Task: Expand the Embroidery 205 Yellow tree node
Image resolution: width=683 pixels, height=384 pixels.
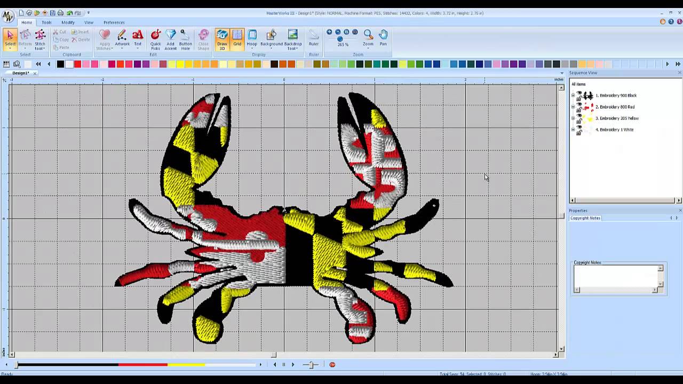Action: (573, 118)
